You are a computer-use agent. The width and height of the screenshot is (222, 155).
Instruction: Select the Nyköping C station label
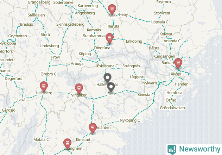point(130,120)
